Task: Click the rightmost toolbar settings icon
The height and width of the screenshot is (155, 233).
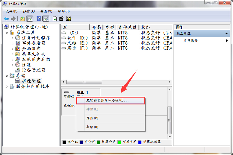Action: click(x=69, y=19)
